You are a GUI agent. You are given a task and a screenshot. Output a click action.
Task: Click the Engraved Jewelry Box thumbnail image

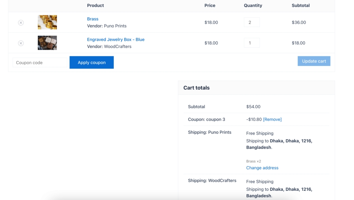[x=47, y=42]
